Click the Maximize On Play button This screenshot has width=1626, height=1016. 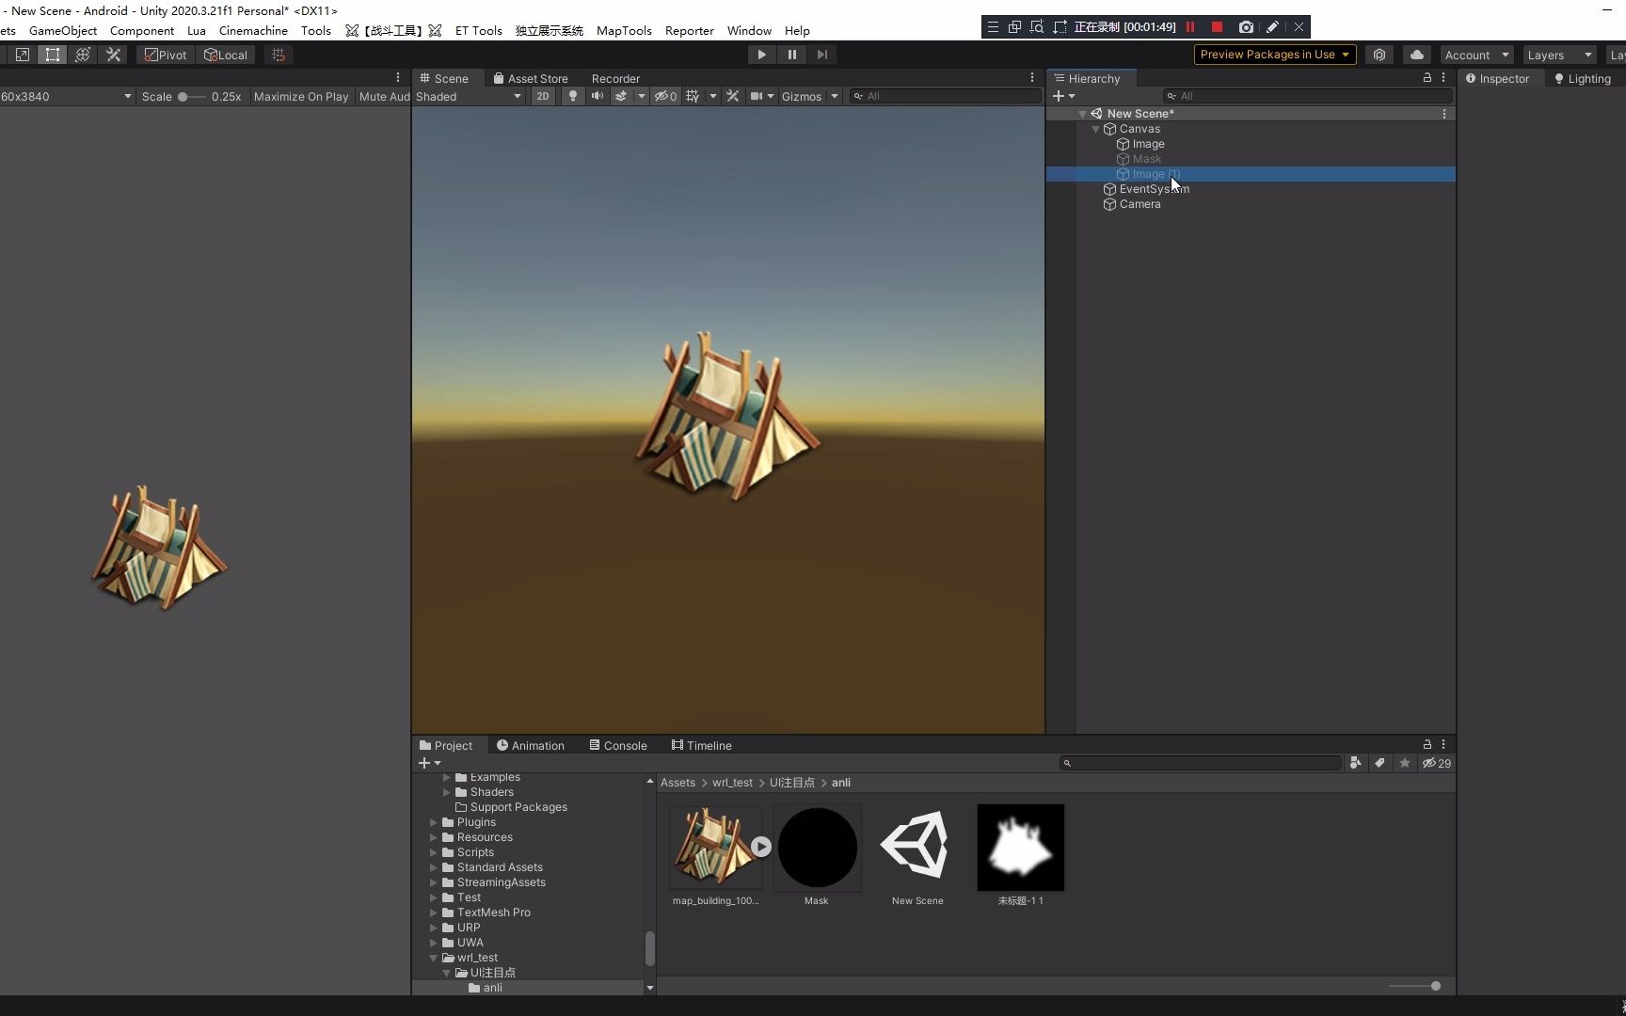[300, 97]
